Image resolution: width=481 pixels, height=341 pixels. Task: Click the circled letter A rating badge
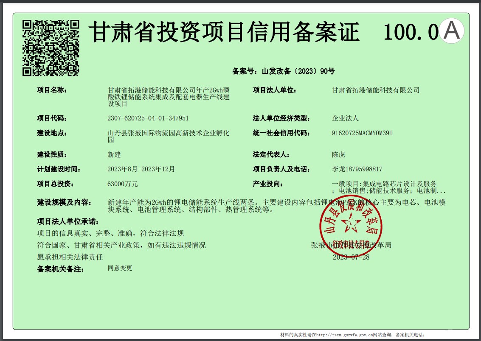(x=451, y=31)
